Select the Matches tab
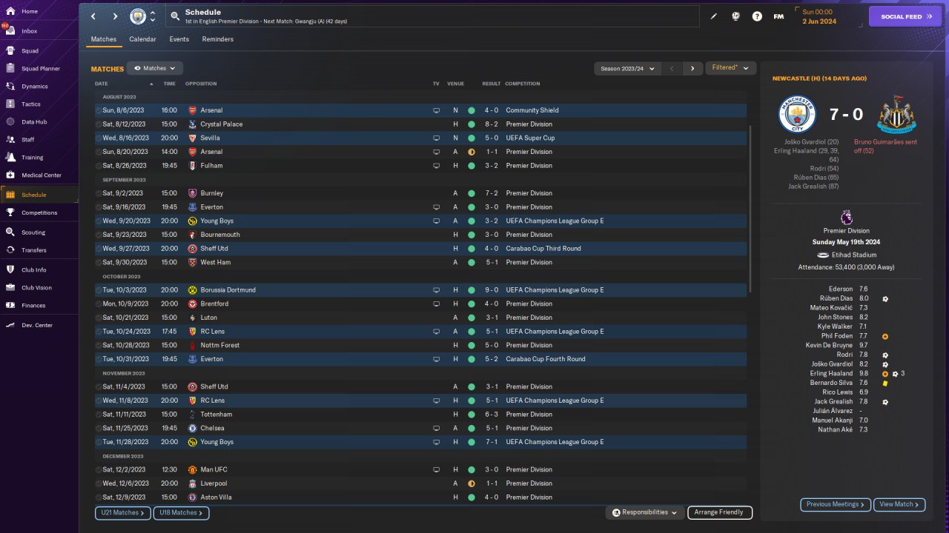Screen dimensions: 949x533 (x=104, y=39)
